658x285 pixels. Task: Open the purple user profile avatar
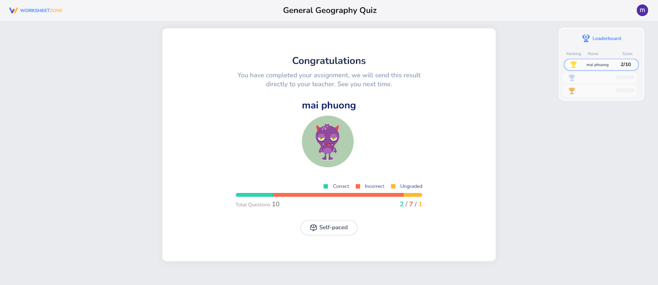pos(642,10)
